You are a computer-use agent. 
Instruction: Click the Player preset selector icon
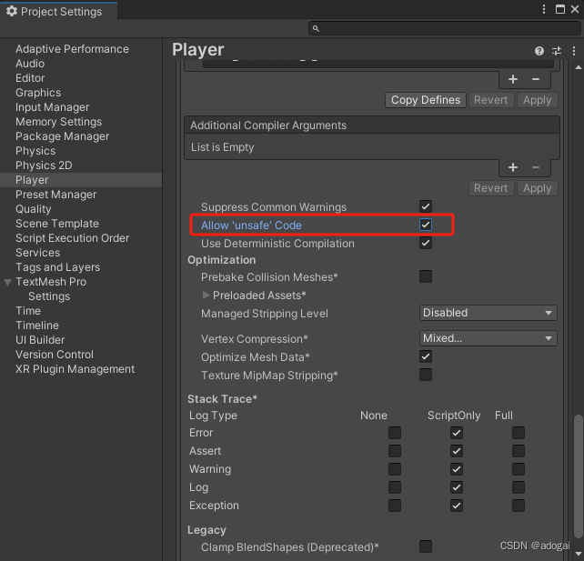(x=556, y=51)
